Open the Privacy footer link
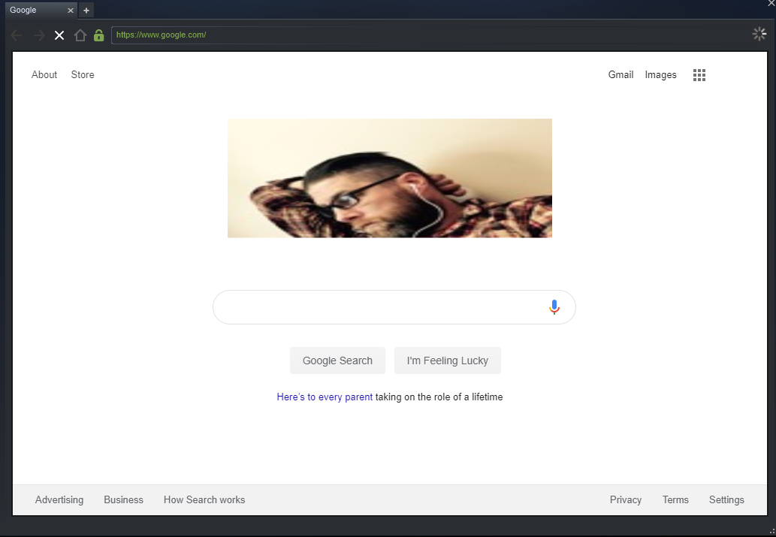The width and height of the screenshot is (776, 537). [x=626, y=500]
